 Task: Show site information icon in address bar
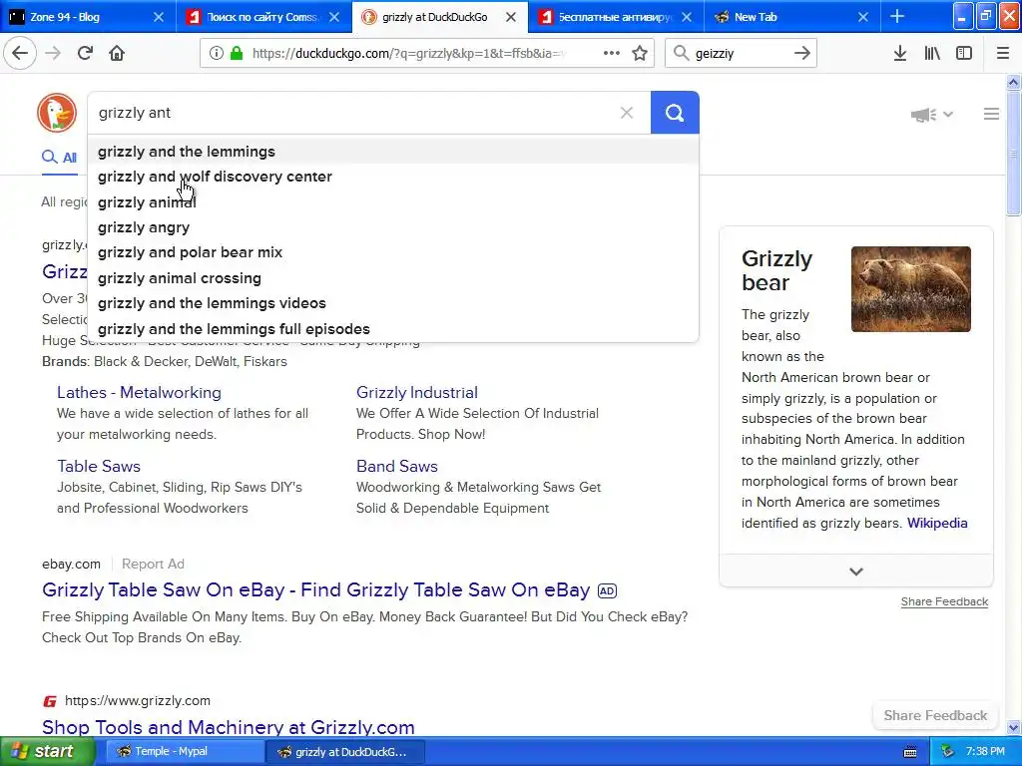click(x=217, y=53)
